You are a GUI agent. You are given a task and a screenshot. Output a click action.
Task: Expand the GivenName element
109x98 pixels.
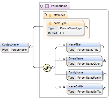coord(104,61)
